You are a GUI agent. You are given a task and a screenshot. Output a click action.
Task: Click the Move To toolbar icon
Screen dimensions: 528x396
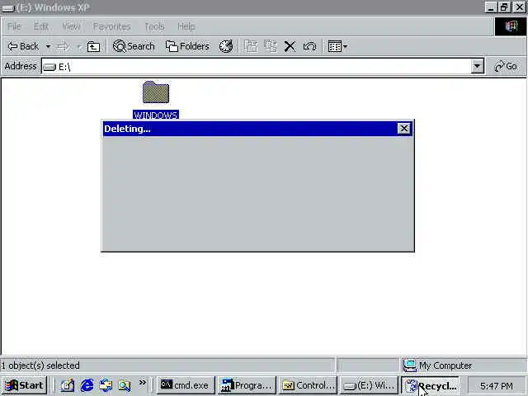pyautogui.click(x=251, y=46)
